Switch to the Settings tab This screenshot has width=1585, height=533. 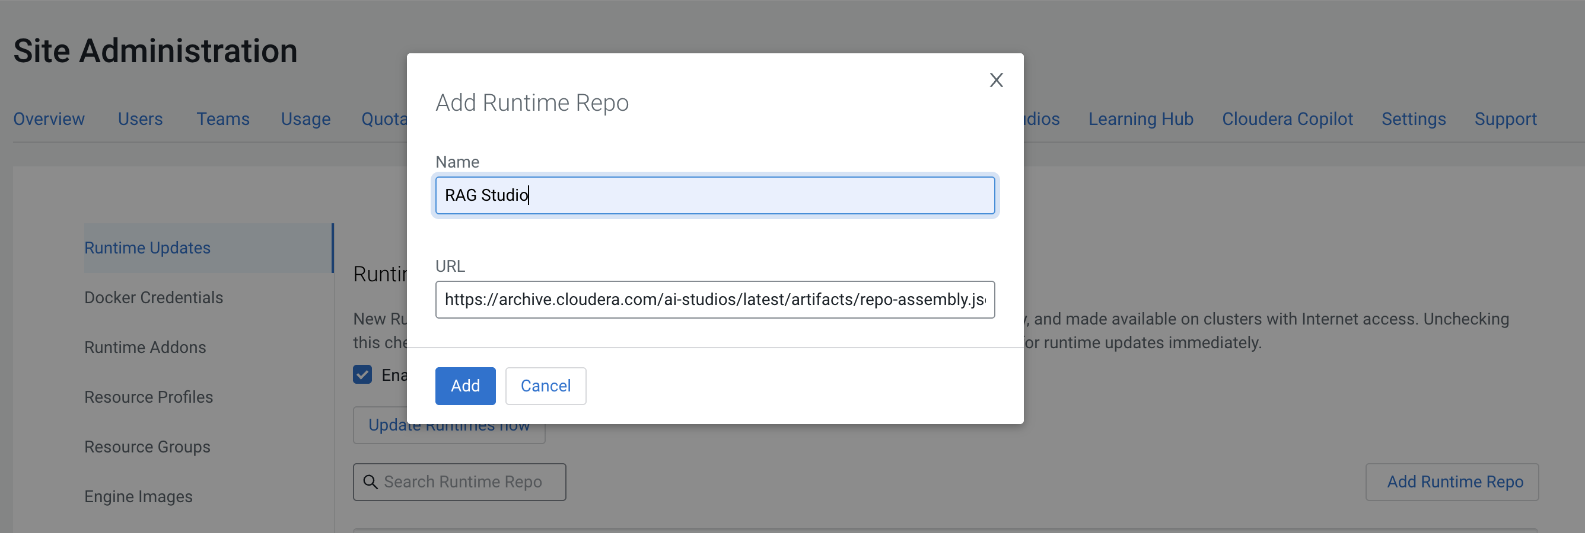(1413, 119)
